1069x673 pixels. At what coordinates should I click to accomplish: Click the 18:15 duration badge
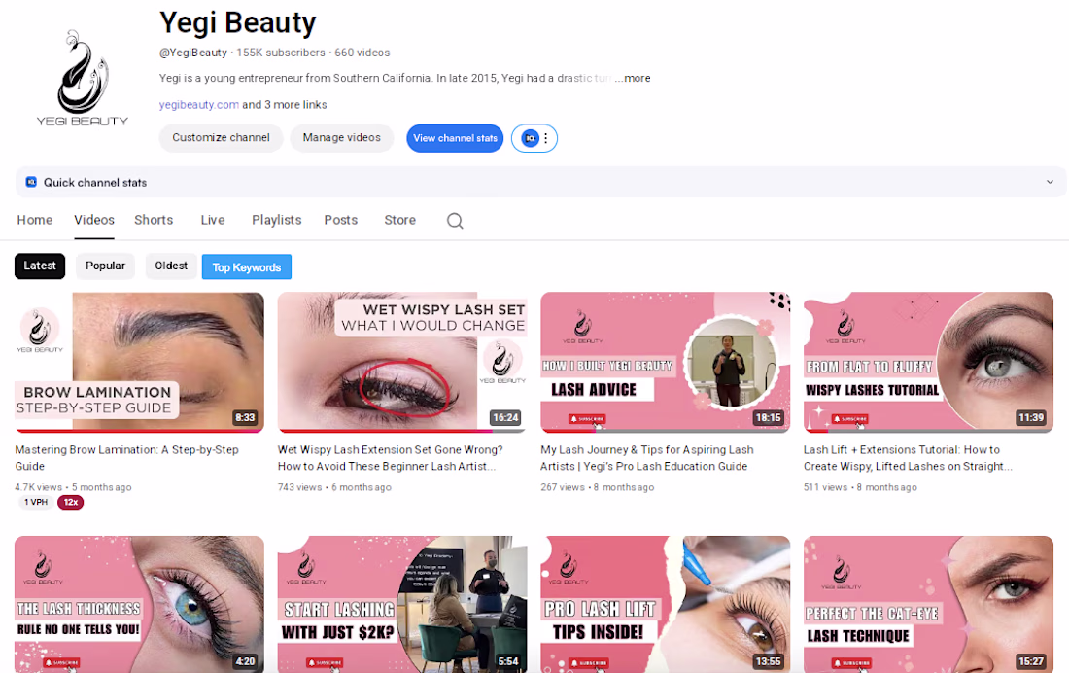(769, 418)
